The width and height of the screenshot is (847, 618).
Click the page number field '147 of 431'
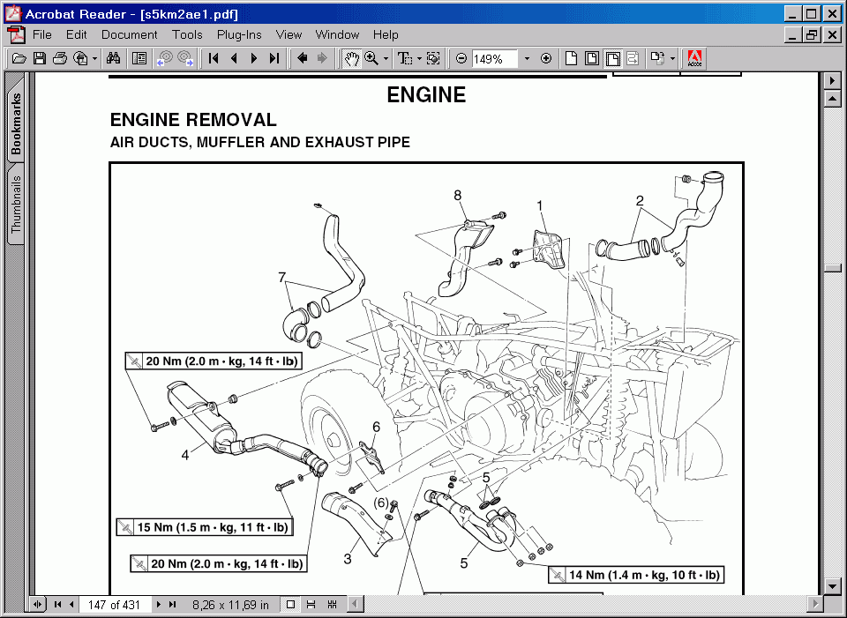point(114,605)
